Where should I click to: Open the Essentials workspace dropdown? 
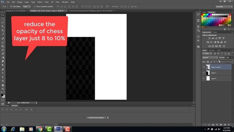(224, 7)
